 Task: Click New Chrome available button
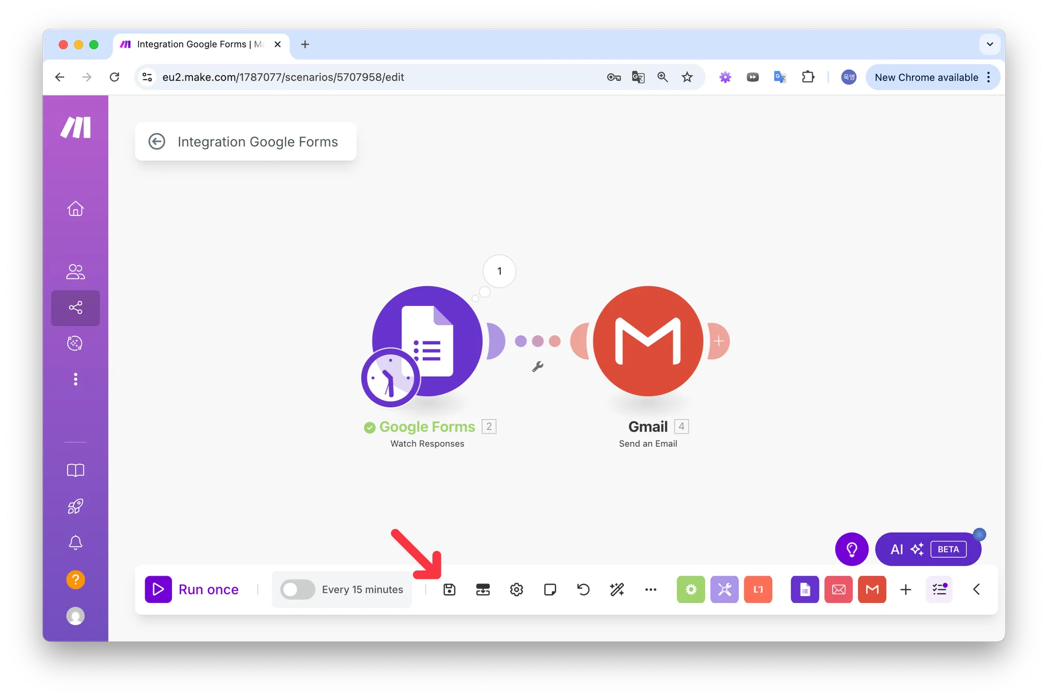[932, 77]
